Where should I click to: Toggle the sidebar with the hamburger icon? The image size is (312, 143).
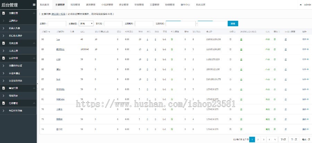click(34, 5)
